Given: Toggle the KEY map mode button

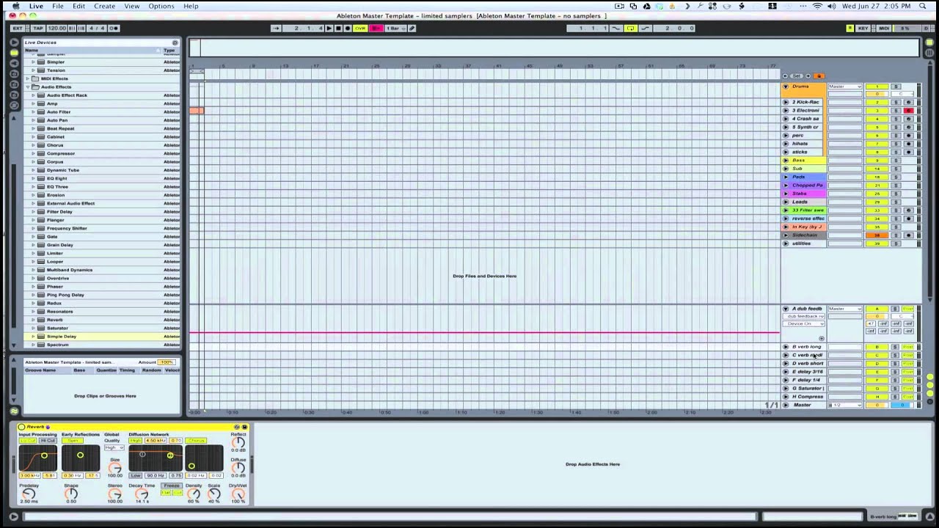Looking at the screenshot, I should click(863, 28).
